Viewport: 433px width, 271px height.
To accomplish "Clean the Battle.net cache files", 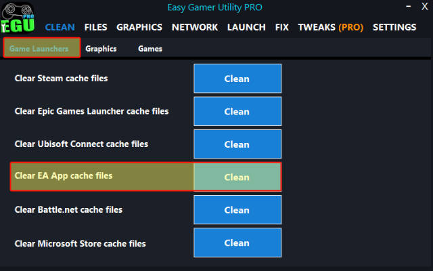I will [x=237, y=210].
